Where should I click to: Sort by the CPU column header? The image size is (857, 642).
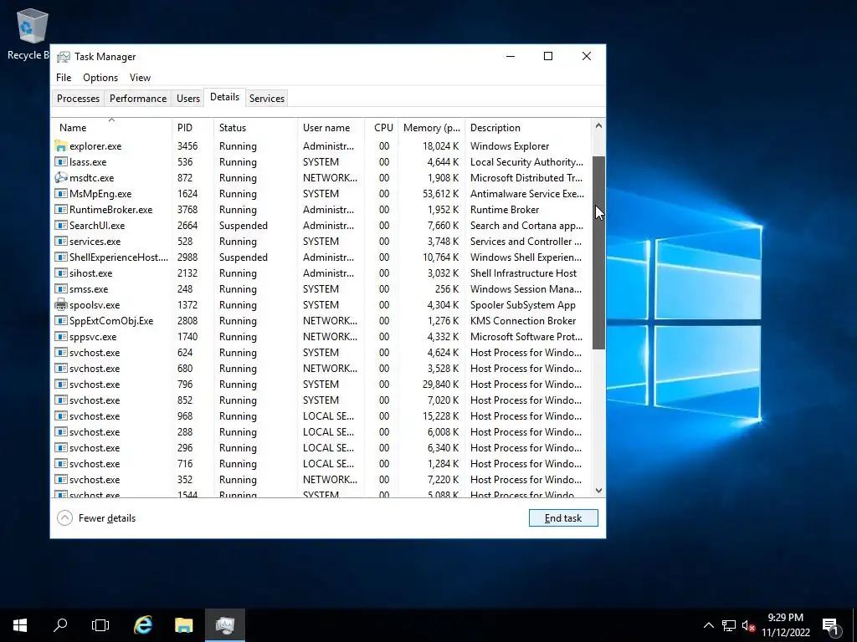tap(382, 128)
